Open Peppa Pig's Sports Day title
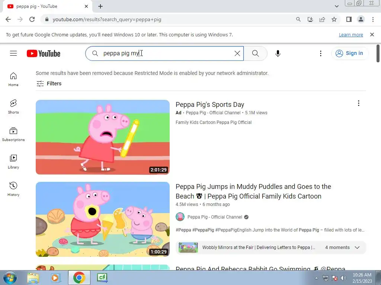This screenshot has width=381, height=285. pos(210,104)
